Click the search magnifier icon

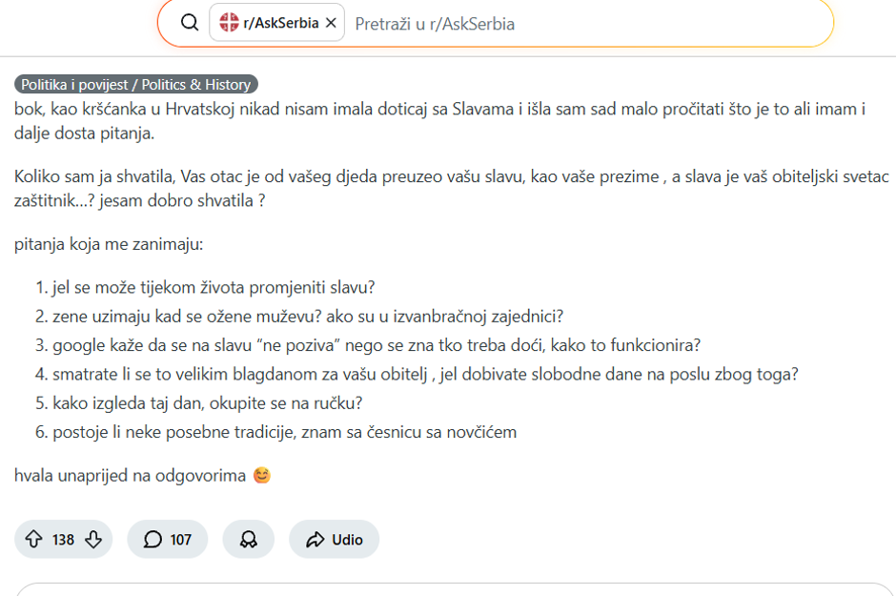tap(187, 22)
